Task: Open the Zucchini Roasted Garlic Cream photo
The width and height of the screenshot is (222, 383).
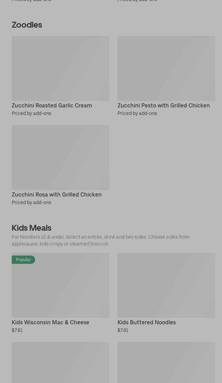Action: [x=60, y=68]
